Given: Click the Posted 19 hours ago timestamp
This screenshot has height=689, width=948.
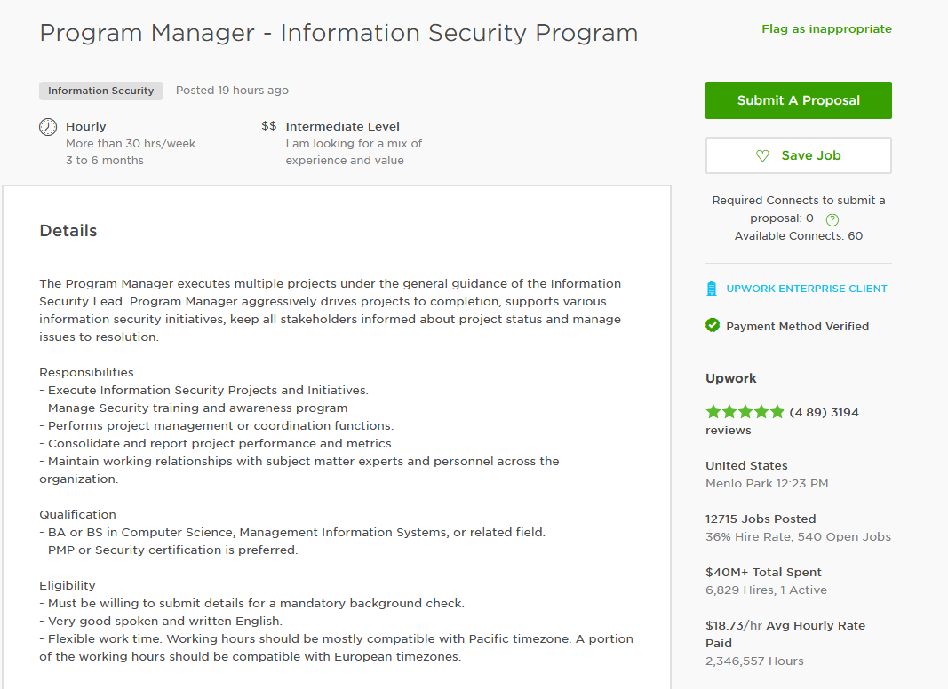Looking at the screenshot, I should 232,91.
